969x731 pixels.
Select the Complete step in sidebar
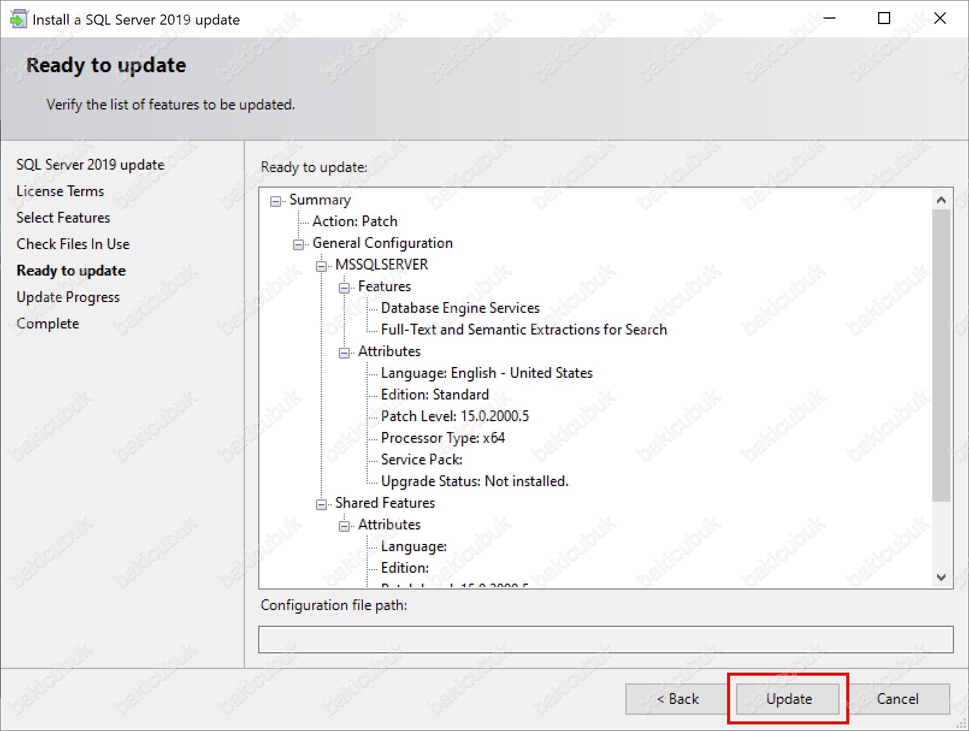48,324
